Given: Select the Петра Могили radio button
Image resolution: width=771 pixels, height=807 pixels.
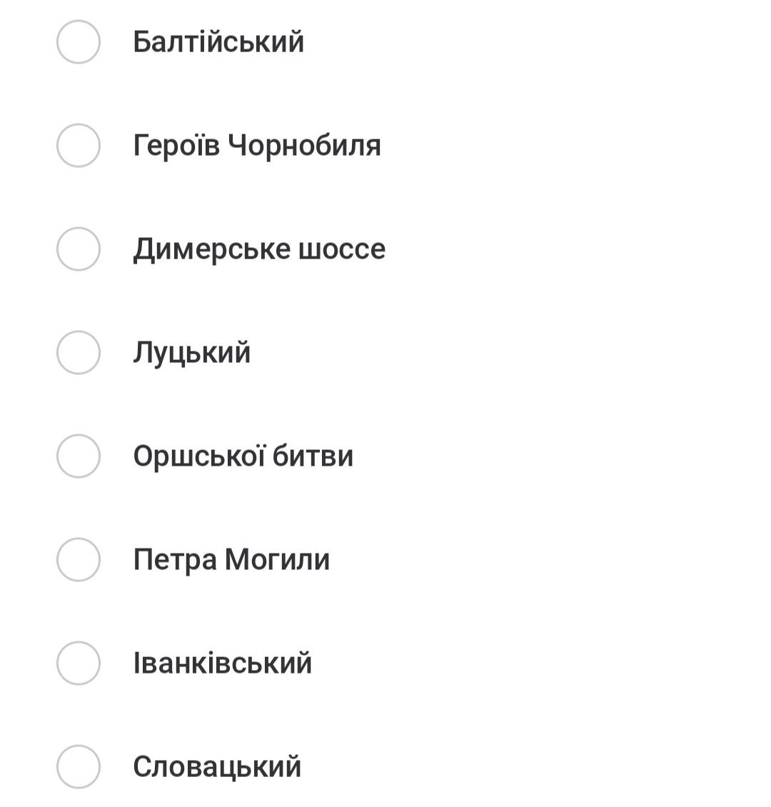Looking at the screenshot, I should 78,560.
